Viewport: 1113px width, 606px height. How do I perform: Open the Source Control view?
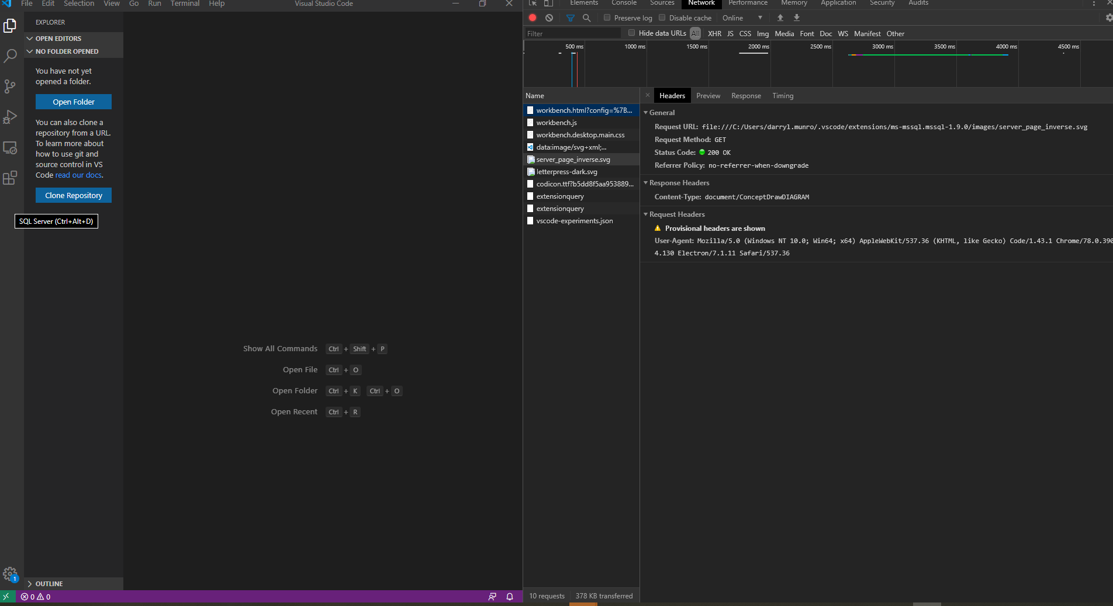10,86
